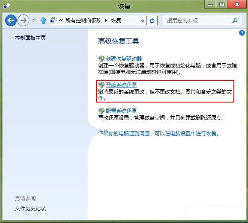The image size is (248, 223).
Task: Open the 配置系统还原 link
Action: point(121,111)
